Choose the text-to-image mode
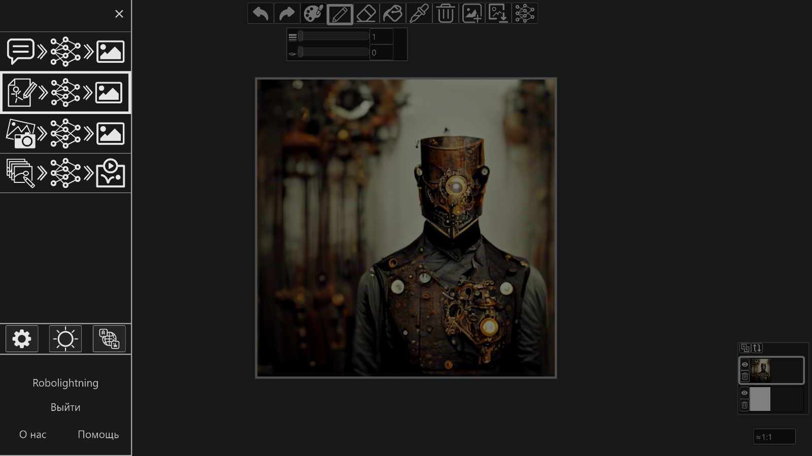The width and height of the screenshot is (812, 456). pos(65,52)
